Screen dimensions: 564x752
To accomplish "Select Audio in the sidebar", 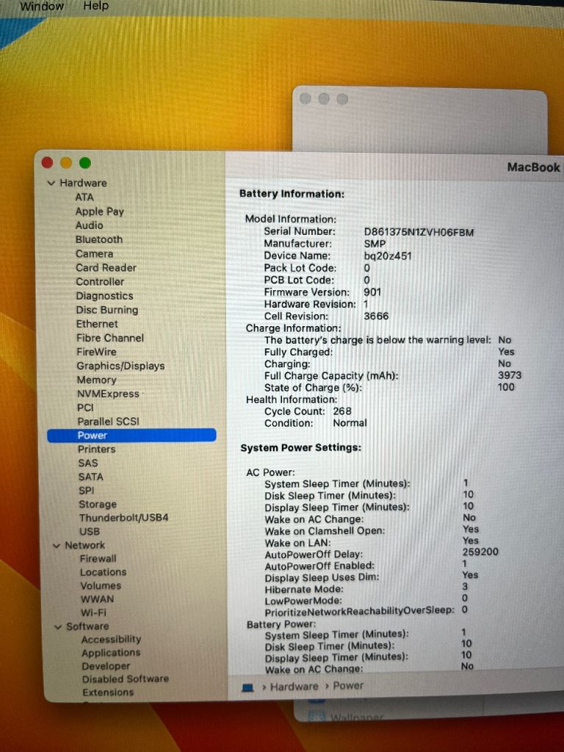I will tap(89, 225).
